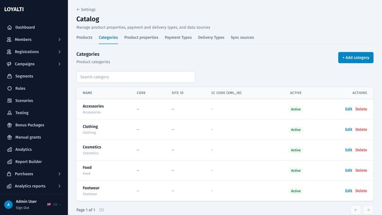This screenshot has height=215, width=382.
Task: Click the Testing flask icon
Action: tap(10, 113)
